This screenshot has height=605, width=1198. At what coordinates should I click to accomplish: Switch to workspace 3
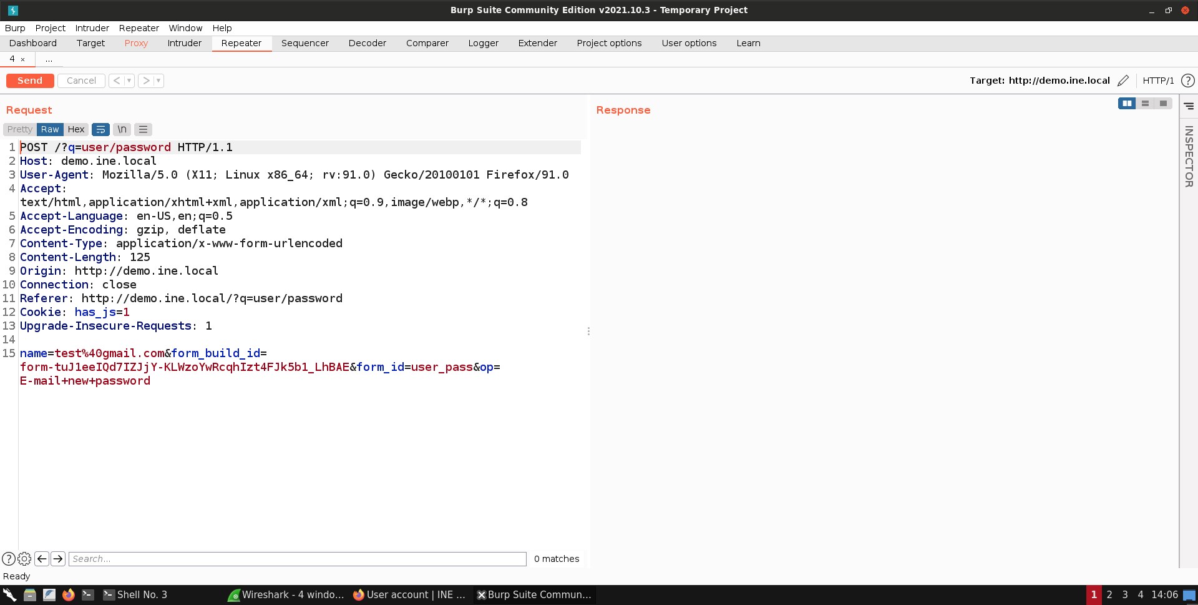click(1125, 595)
